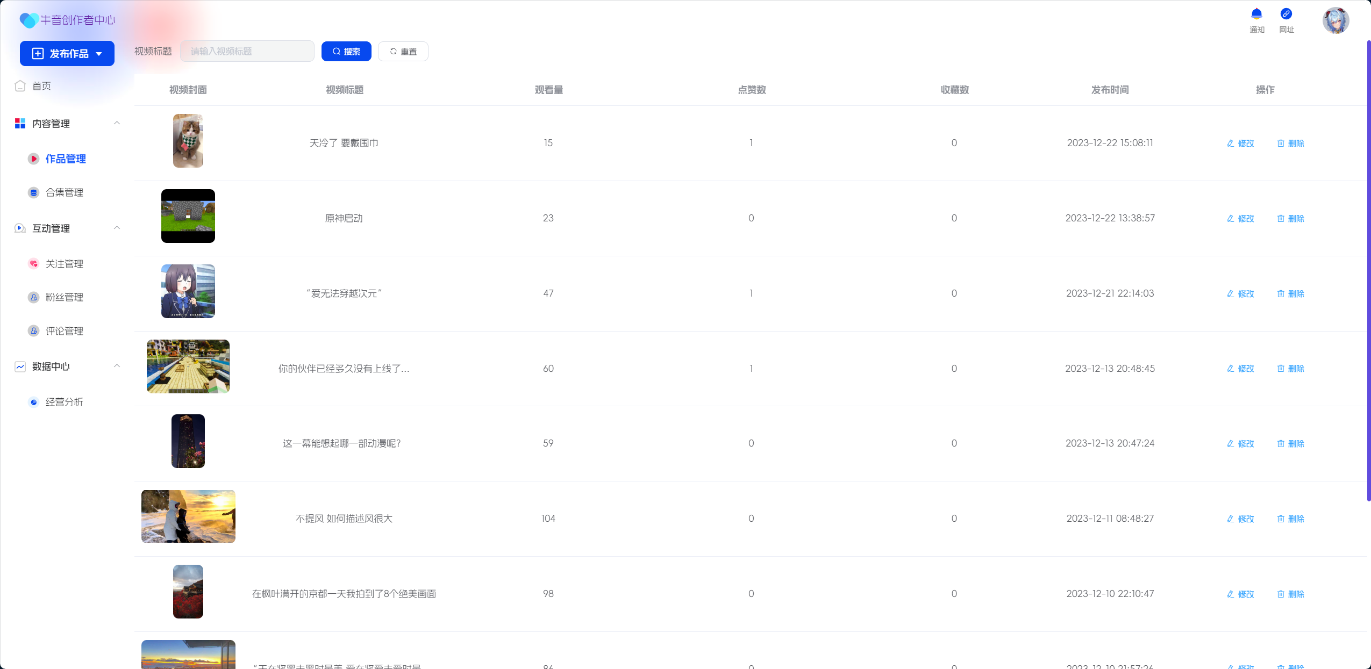Click the 重置 reset button

[x=403, y=52]
